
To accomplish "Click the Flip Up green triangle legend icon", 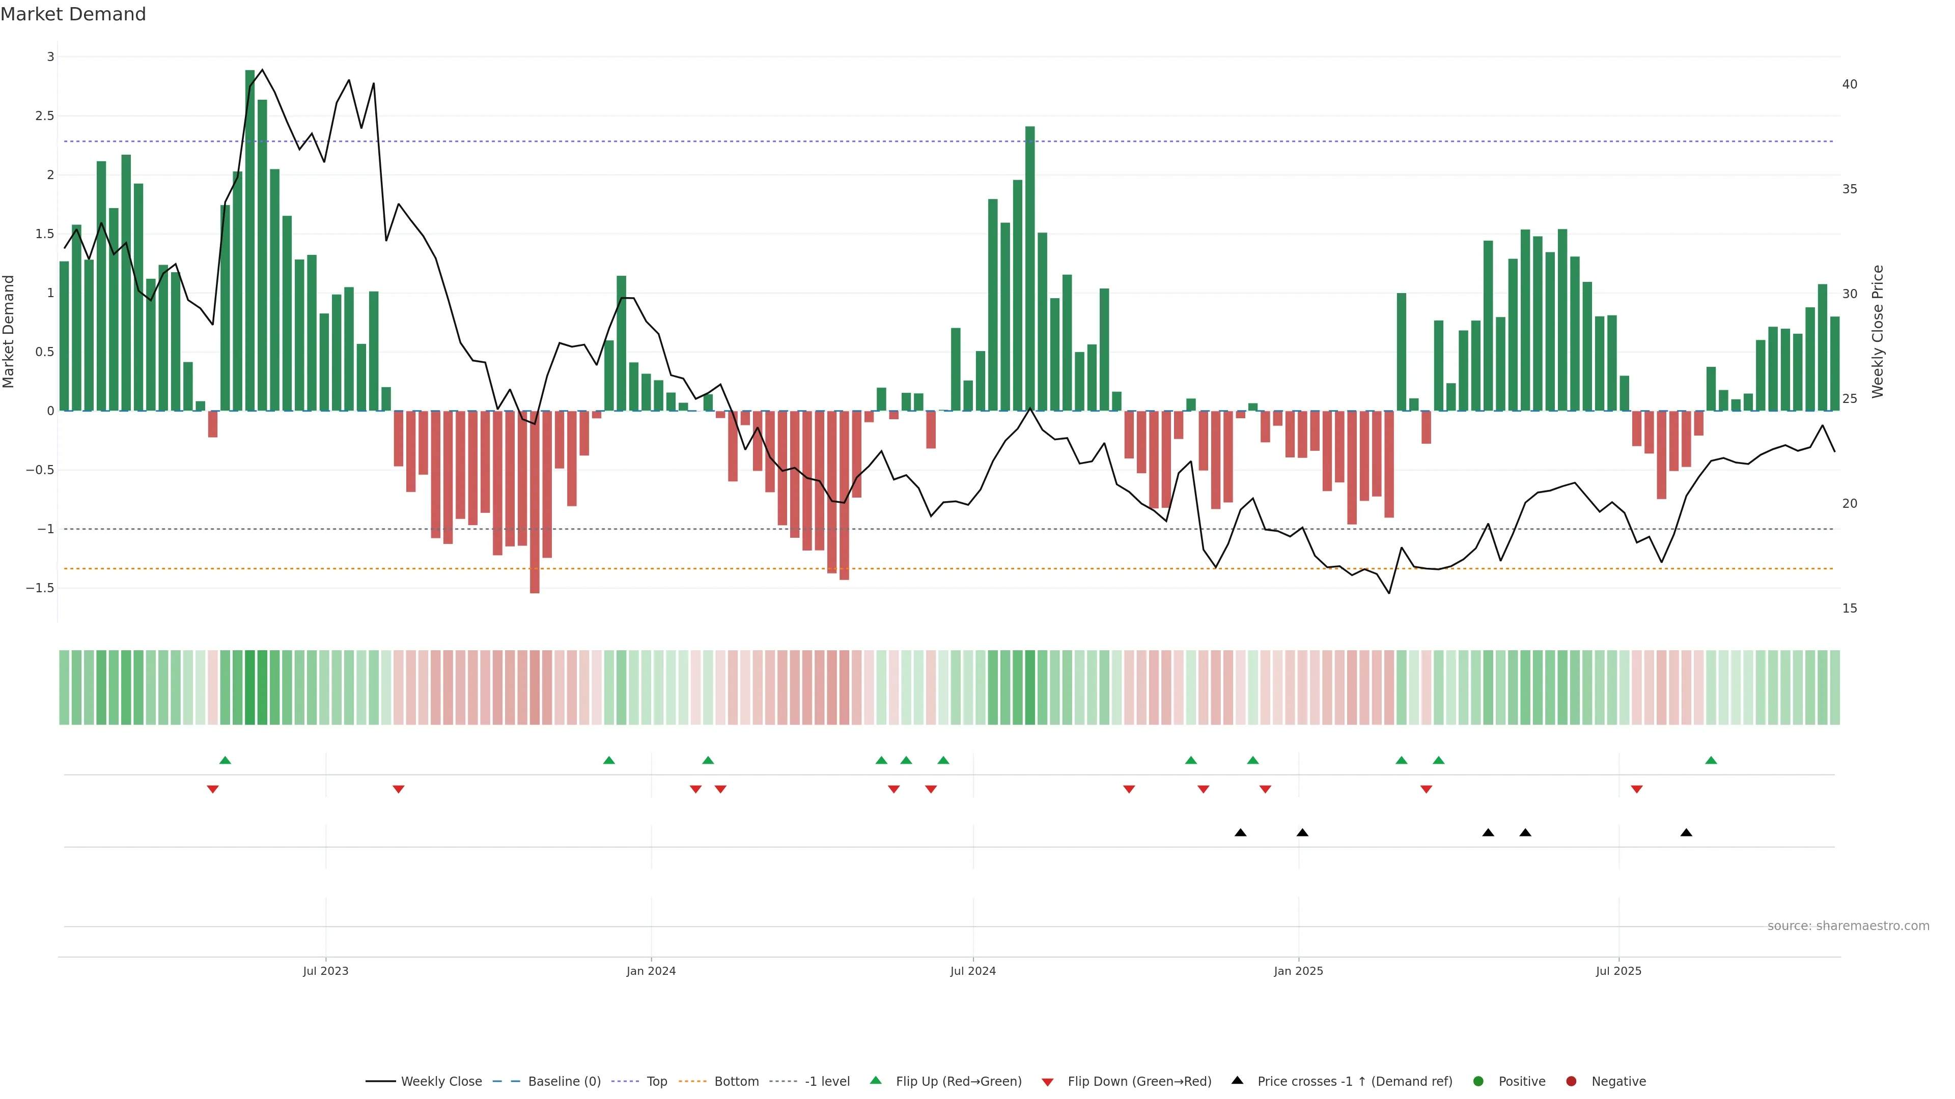I will coord(876,1081).
